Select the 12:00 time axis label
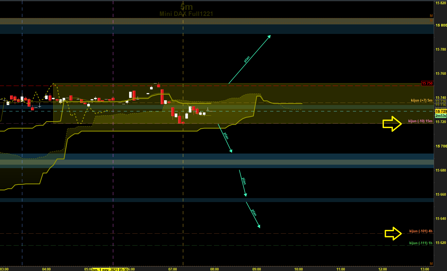This screenshot has height=271, width=447. click(383, 269)
